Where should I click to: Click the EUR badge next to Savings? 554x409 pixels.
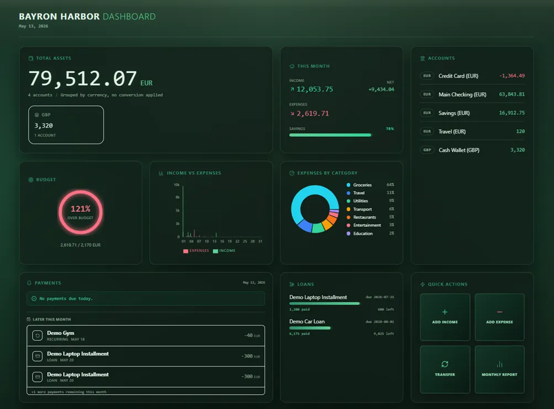[x=427, y=113]
